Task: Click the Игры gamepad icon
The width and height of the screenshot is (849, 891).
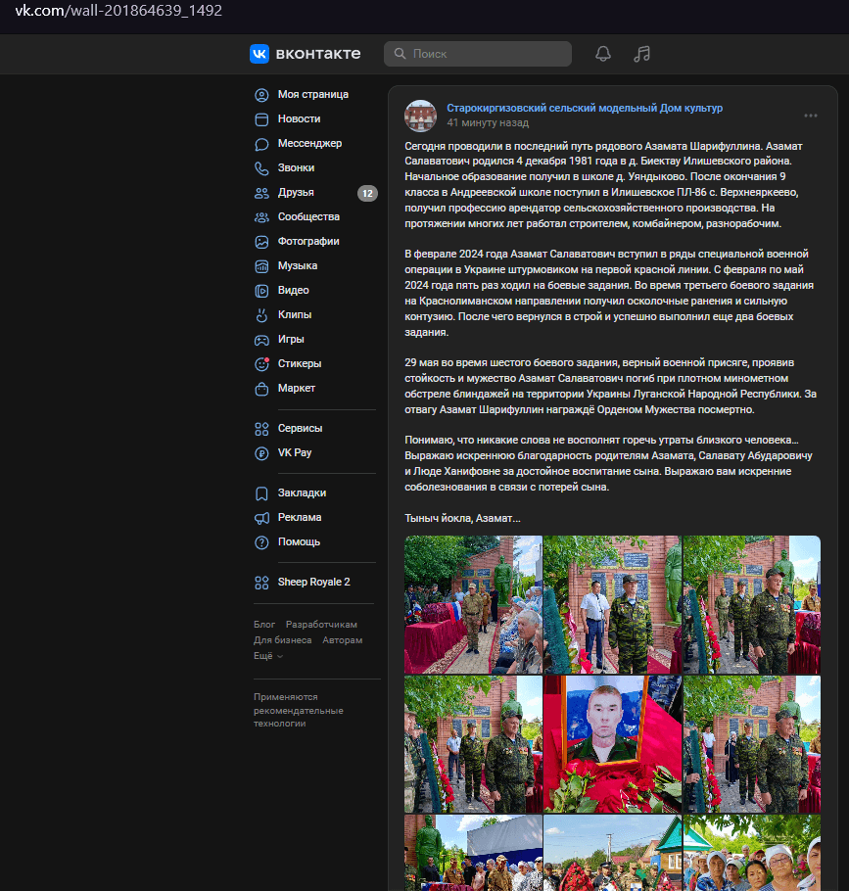Action: 261,340
